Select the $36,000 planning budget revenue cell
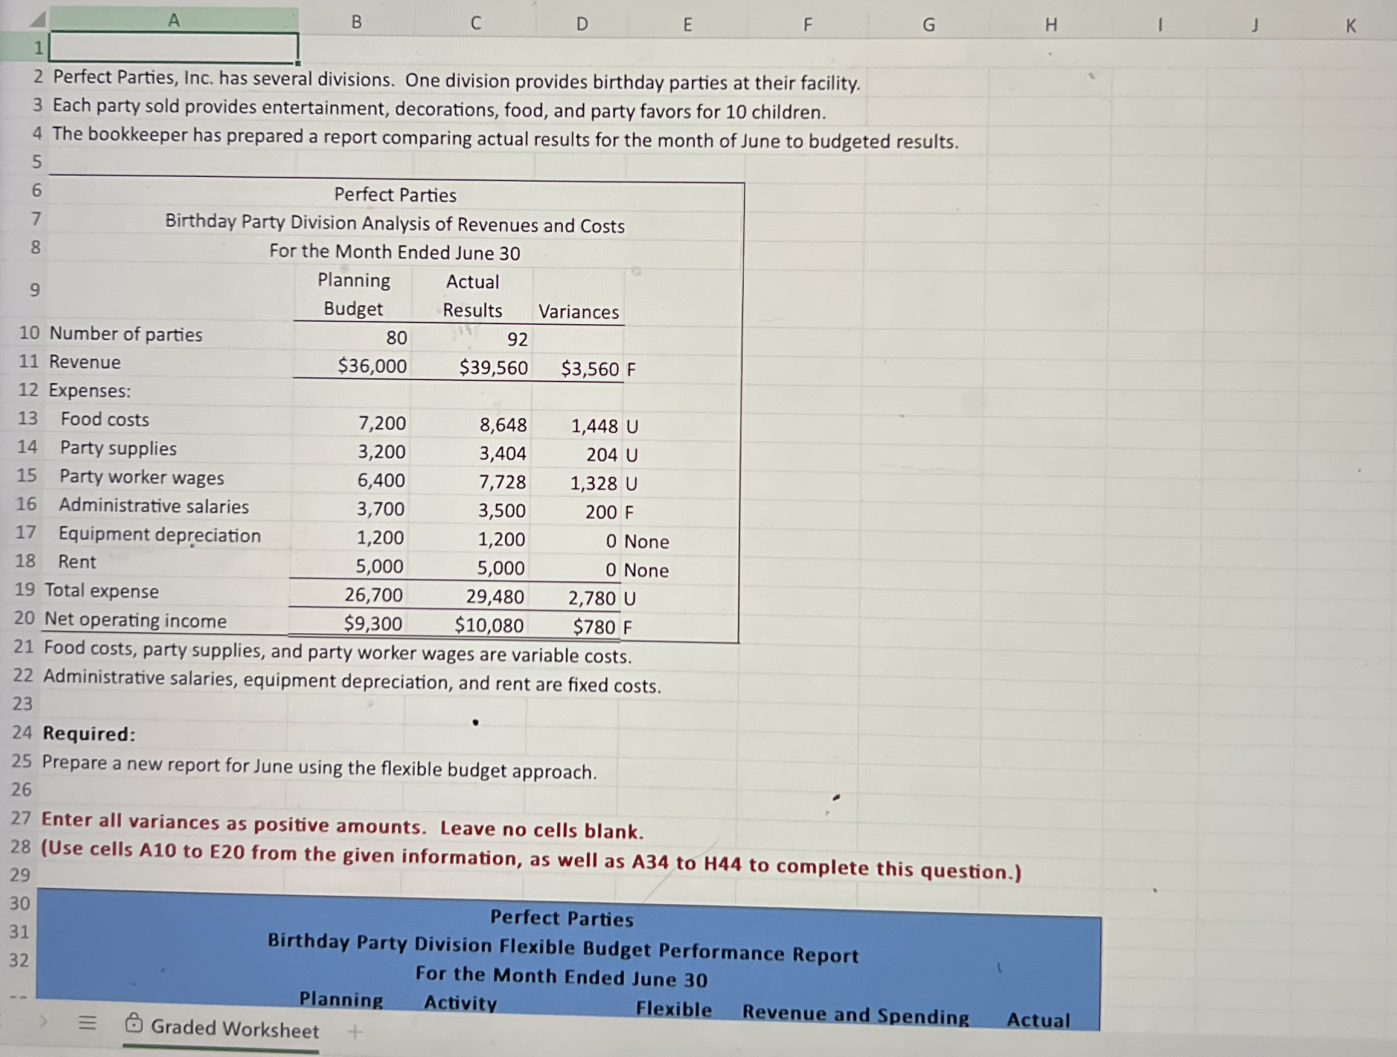The image size is (1397, 1057). click(371, 366)
